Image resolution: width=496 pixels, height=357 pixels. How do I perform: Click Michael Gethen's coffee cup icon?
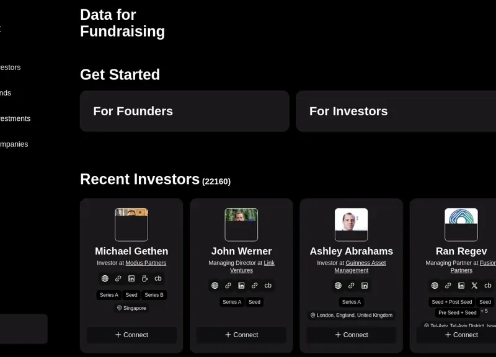click(144, 279)
